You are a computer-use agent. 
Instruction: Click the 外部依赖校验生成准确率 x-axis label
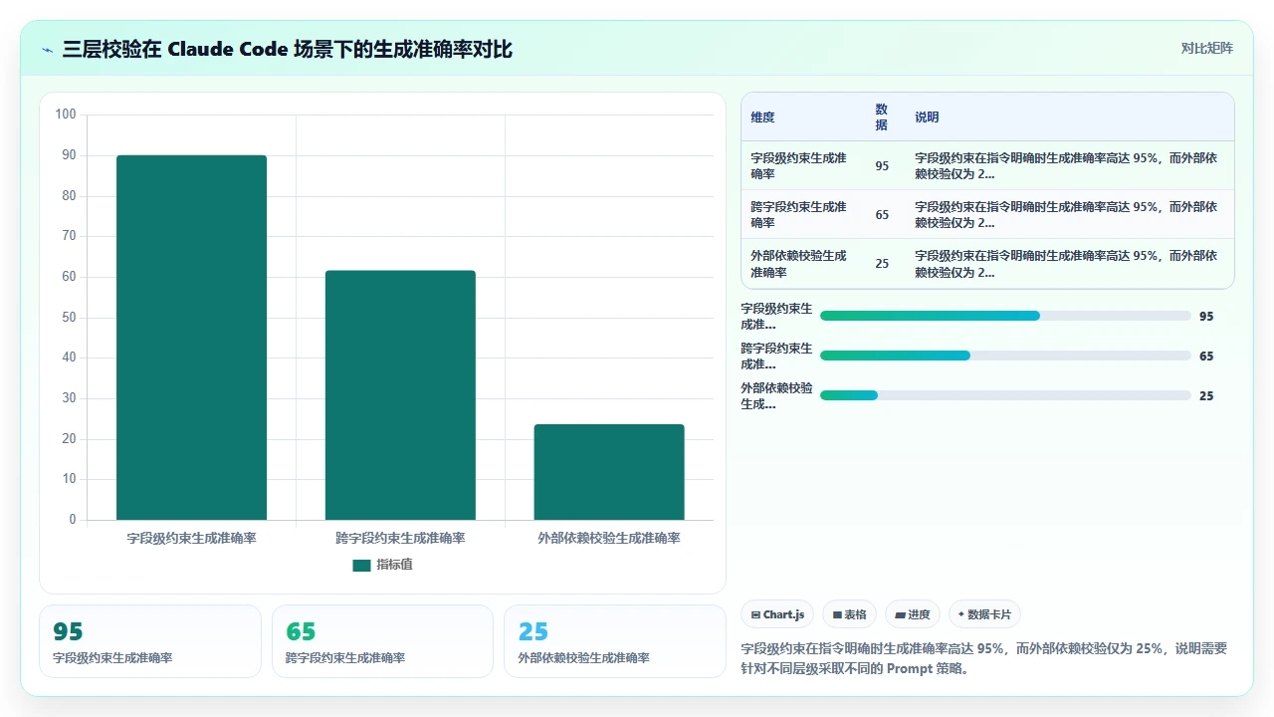pyautogui.click(x=609, y=538)
